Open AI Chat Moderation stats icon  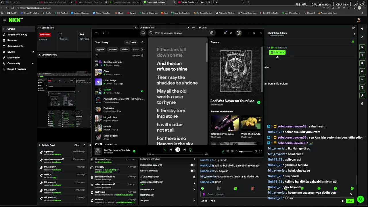194,177
